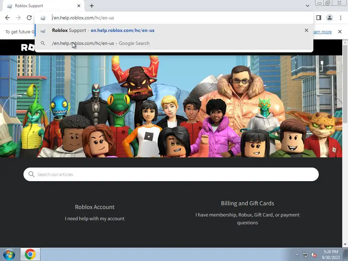Click the Roblox logo in the page header
The image size is (348, 261).
[x=28, y=47]
